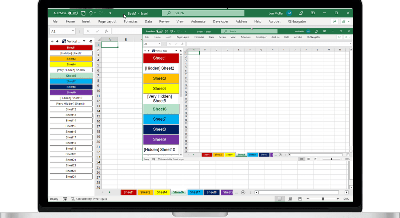Click the Undo icon

point(91,13)
